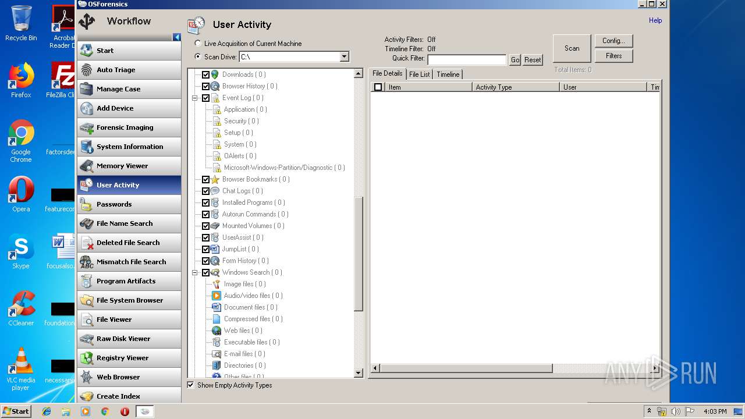Open File Name Search binoculars icon
Viewport: 745px width, 419px height.
(87, 223)
